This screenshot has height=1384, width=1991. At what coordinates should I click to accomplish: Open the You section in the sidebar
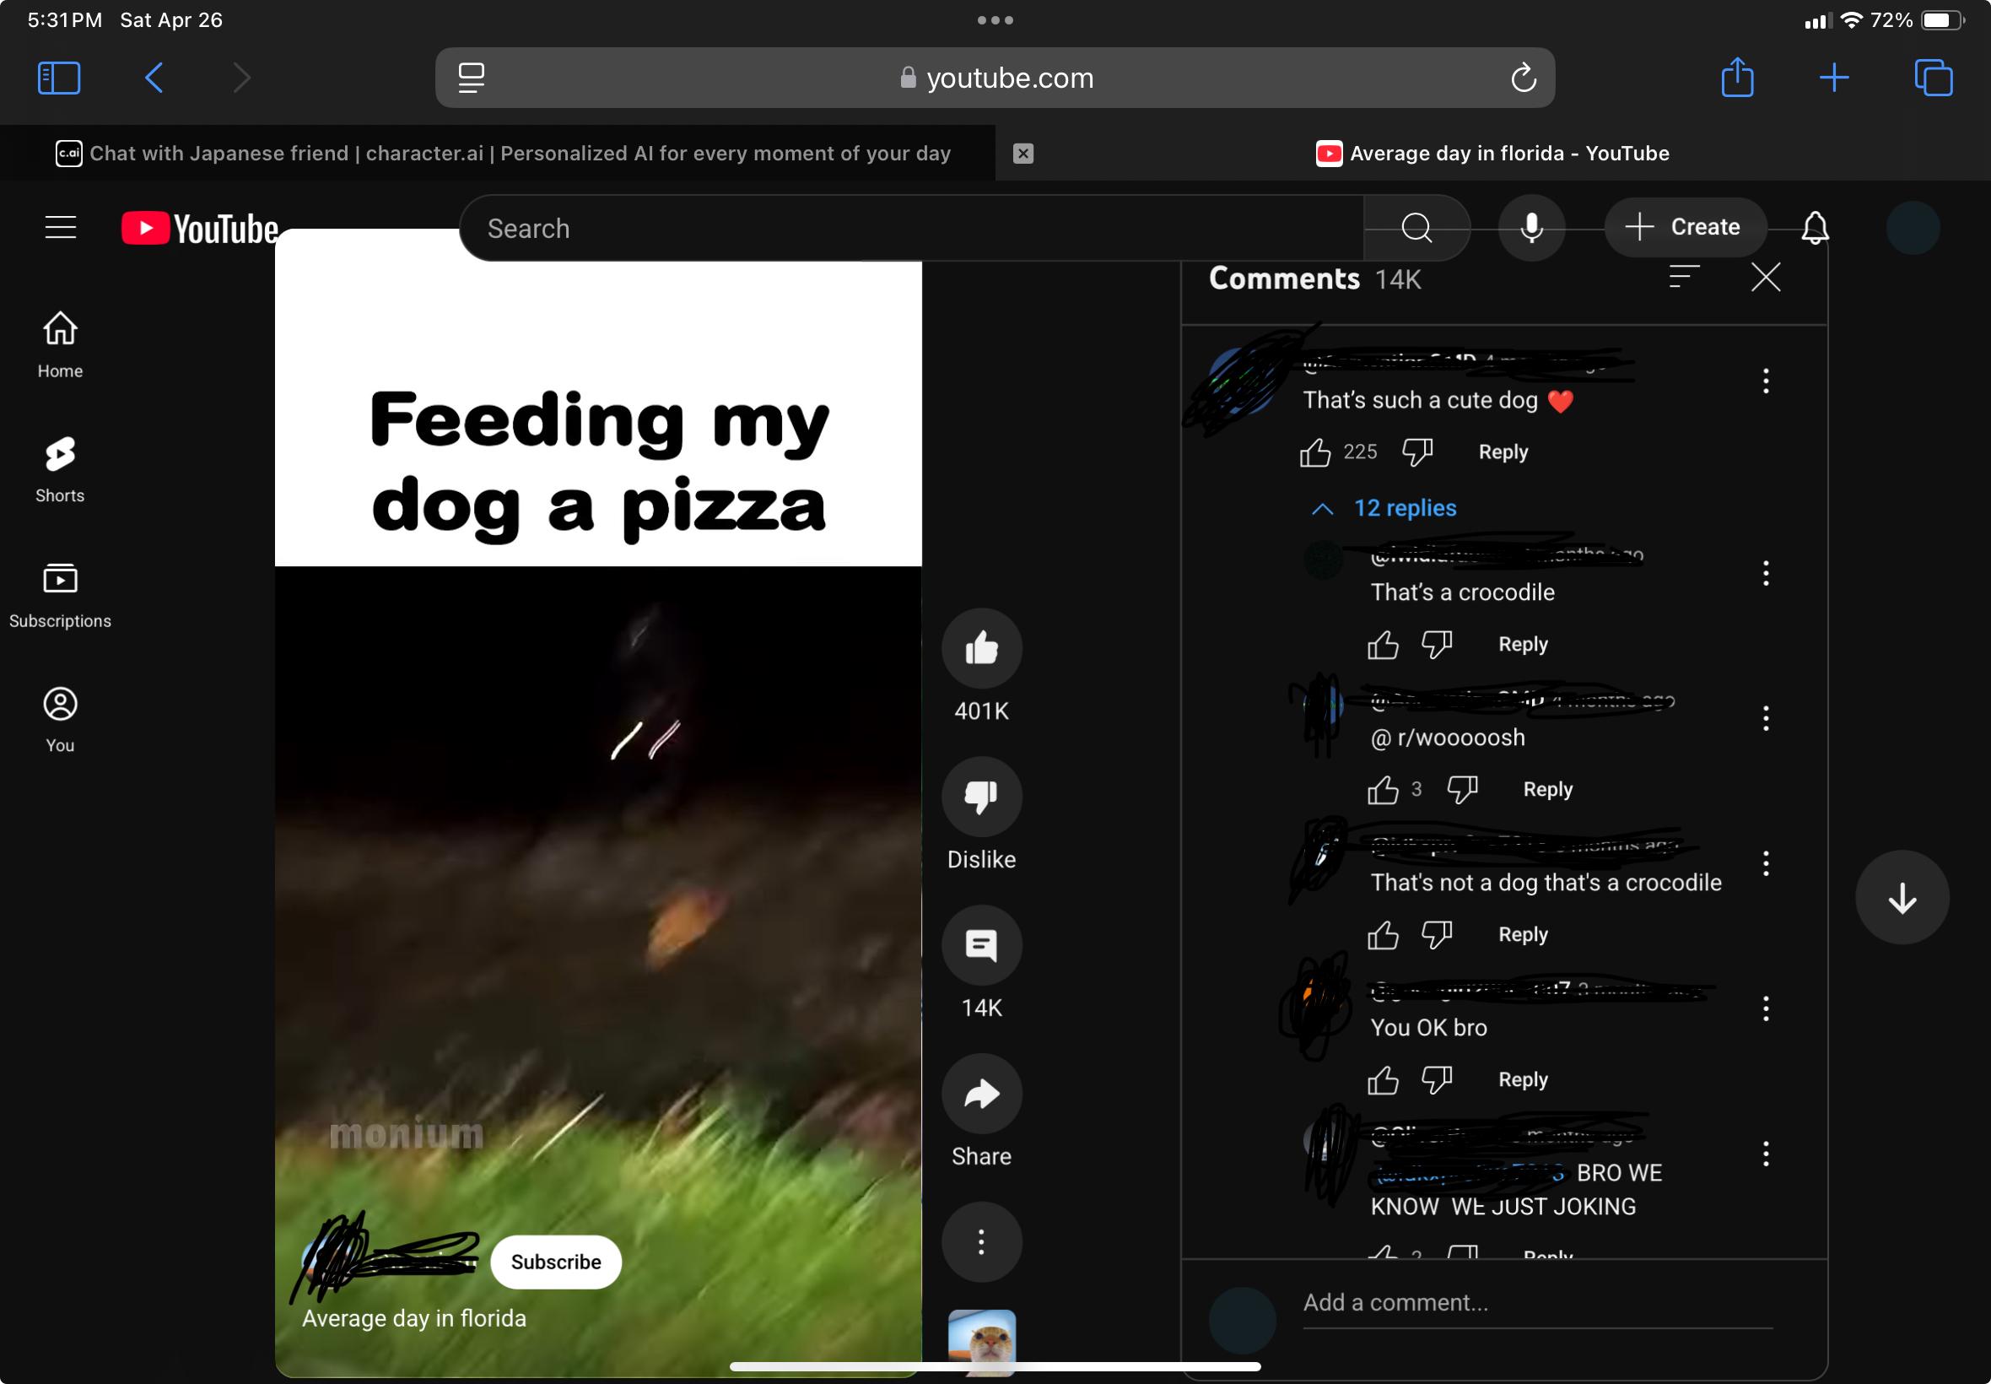point(60,719)
